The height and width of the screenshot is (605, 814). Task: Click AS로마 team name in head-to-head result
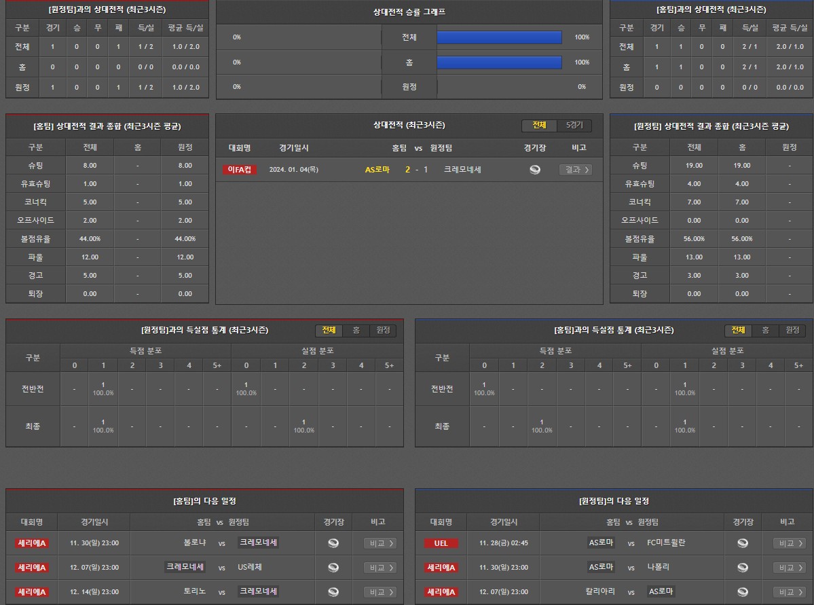(x=377, y=170)
